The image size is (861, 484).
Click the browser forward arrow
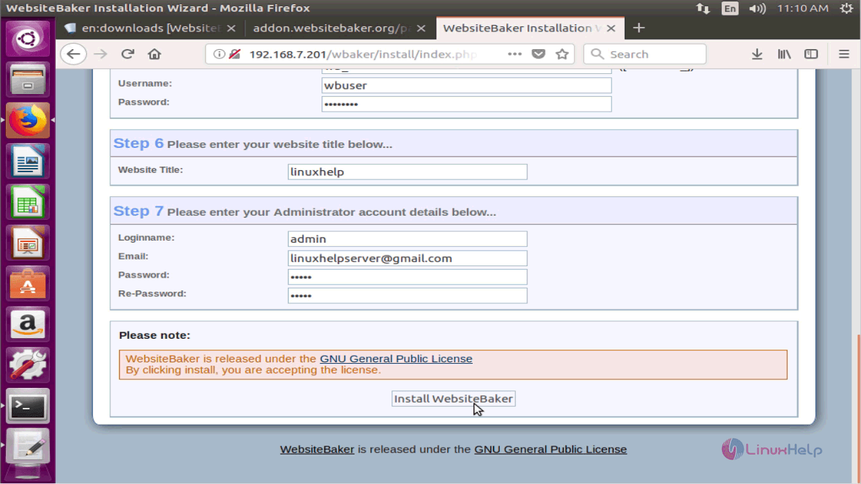pyautogui.click(x=101, y=54)
